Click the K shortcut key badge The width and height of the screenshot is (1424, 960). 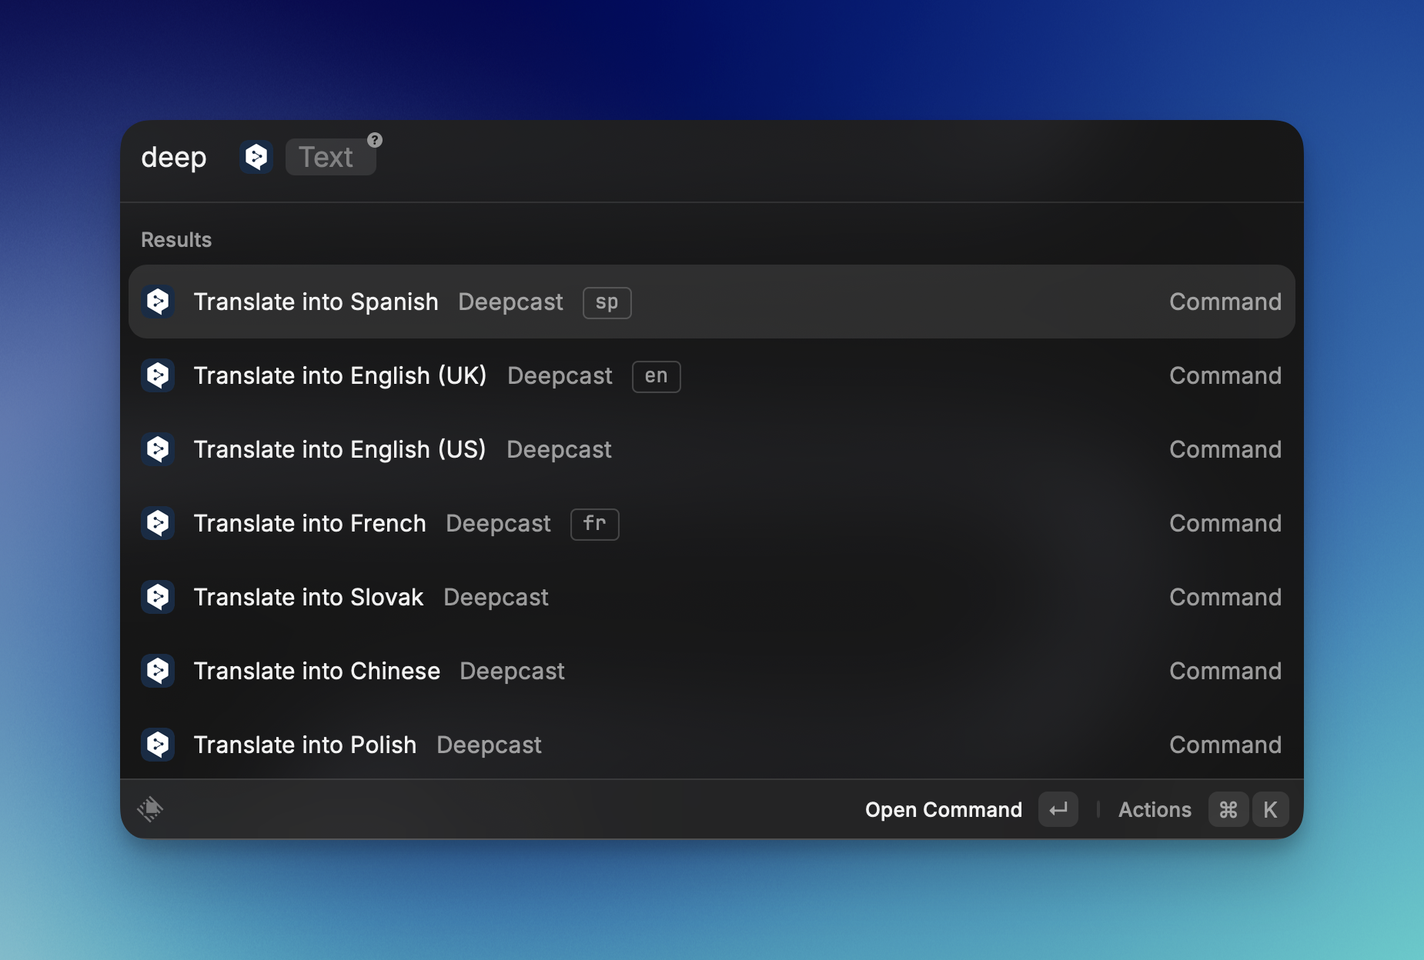tap(1270, 809)
